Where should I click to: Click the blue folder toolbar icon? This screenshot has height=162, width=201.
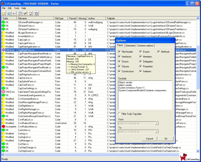9,13
